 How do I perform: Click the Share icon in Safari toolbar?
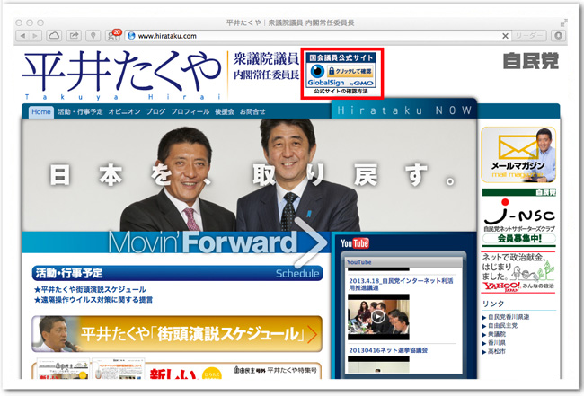(73, 35)
